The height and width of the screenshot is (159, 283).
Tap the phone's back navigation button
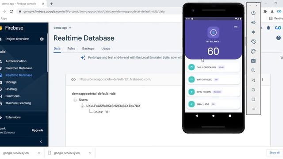point(196,116)
